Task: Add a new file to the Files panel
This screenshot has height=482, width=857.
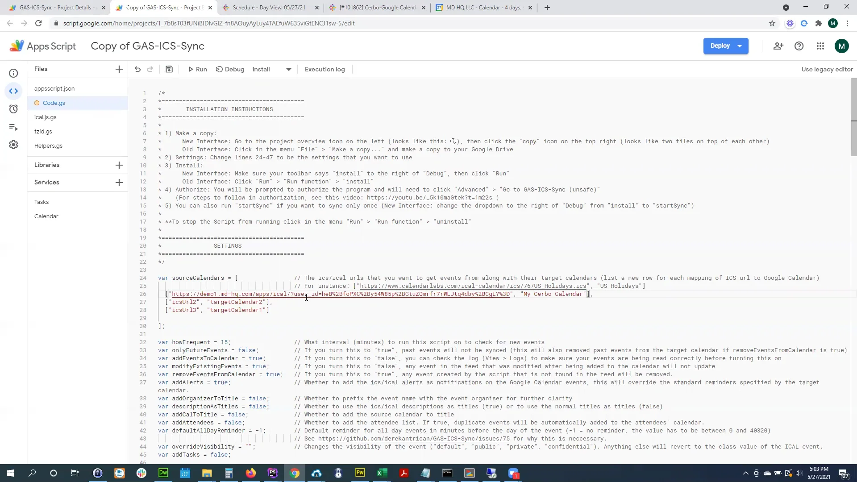Action: pos(119,69)
